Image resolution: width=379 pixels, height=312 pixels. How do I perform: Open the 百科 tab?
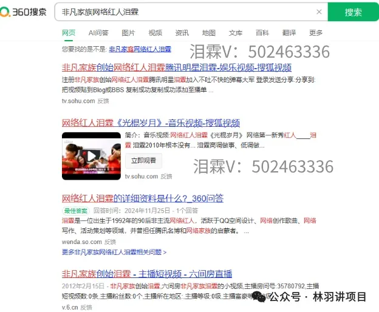tap(262, 33)
